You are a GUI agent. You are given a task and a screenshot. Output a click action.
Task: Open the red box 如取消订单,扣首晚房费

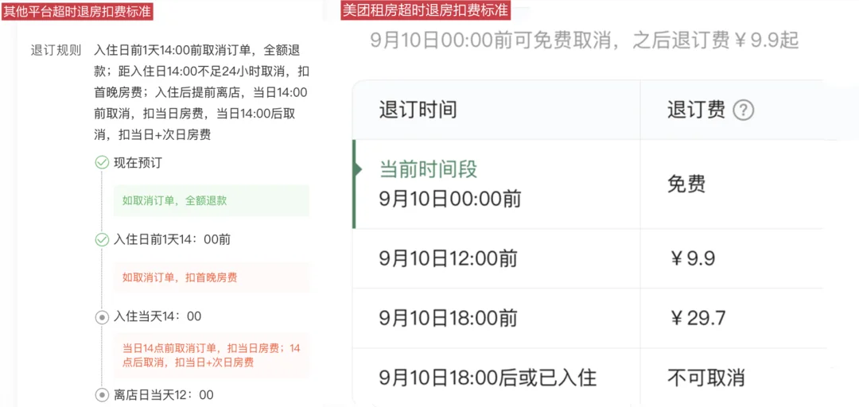tap(211, 277)
